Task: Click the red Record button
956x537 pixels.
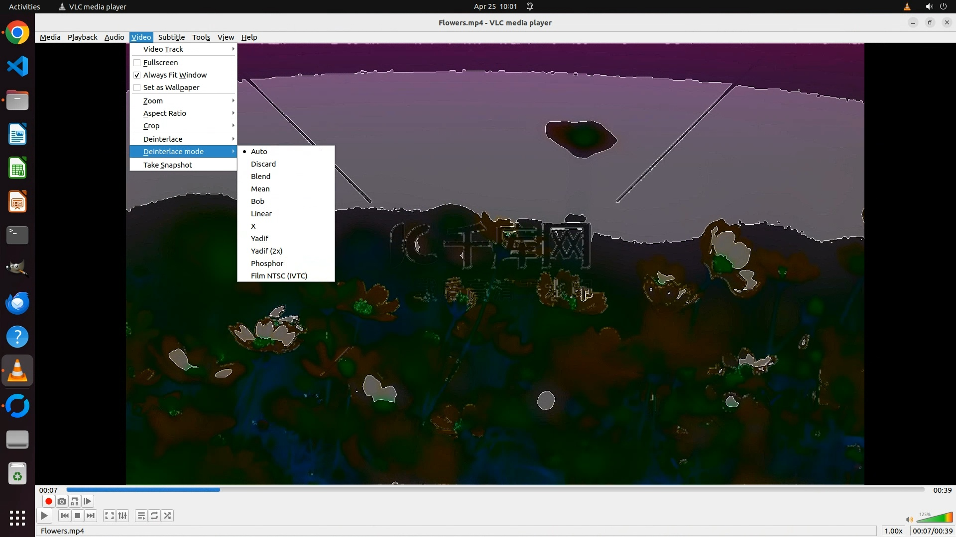Action: [x=48, y=501]
